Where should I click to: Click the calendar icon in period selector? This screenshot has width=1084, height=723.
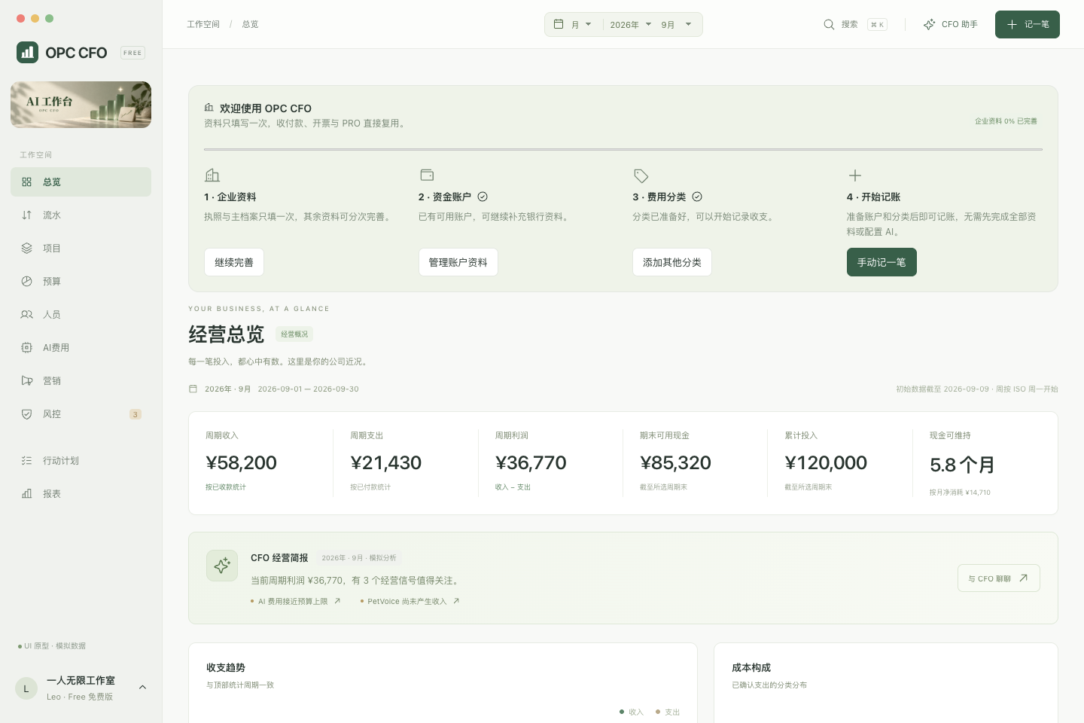click(559, 24)
